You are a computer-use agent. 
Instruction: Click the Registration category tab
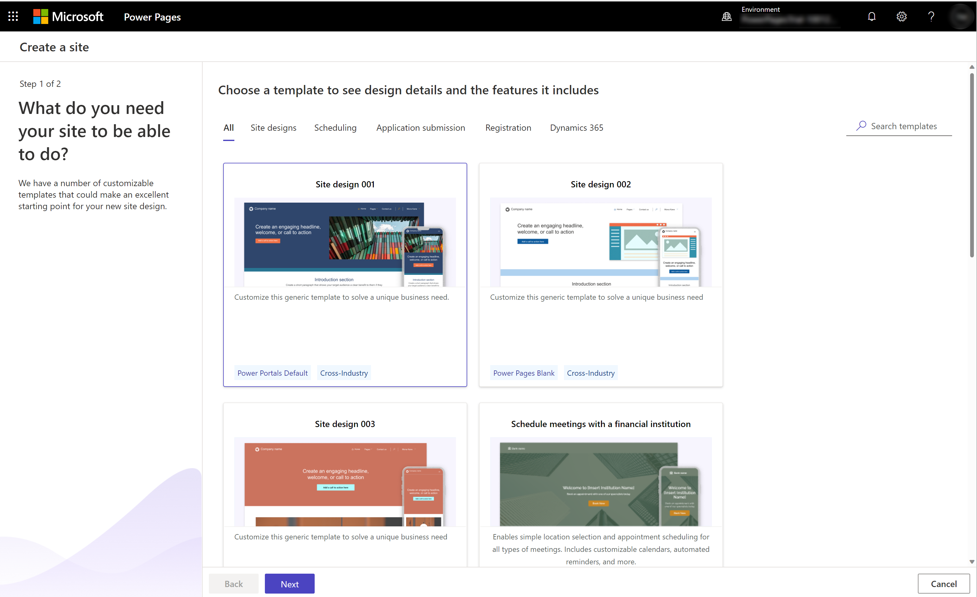point(508,127)
